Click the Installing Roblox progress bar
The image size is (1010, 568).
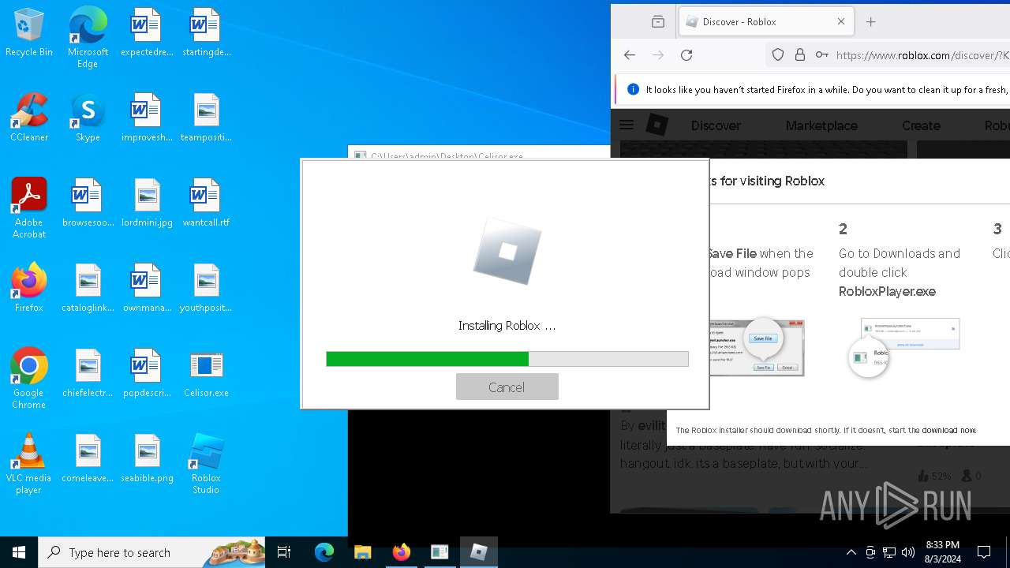[x=507, y=359]
